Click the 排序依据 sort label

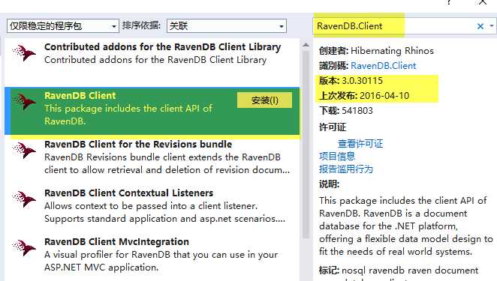click(x=141, y=25)
